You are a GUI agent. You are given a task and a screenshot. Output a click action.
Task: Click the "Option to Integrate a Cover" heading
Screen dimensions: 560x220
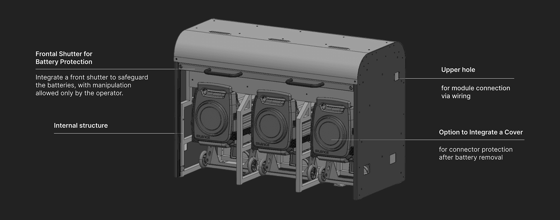click(481, 132)
